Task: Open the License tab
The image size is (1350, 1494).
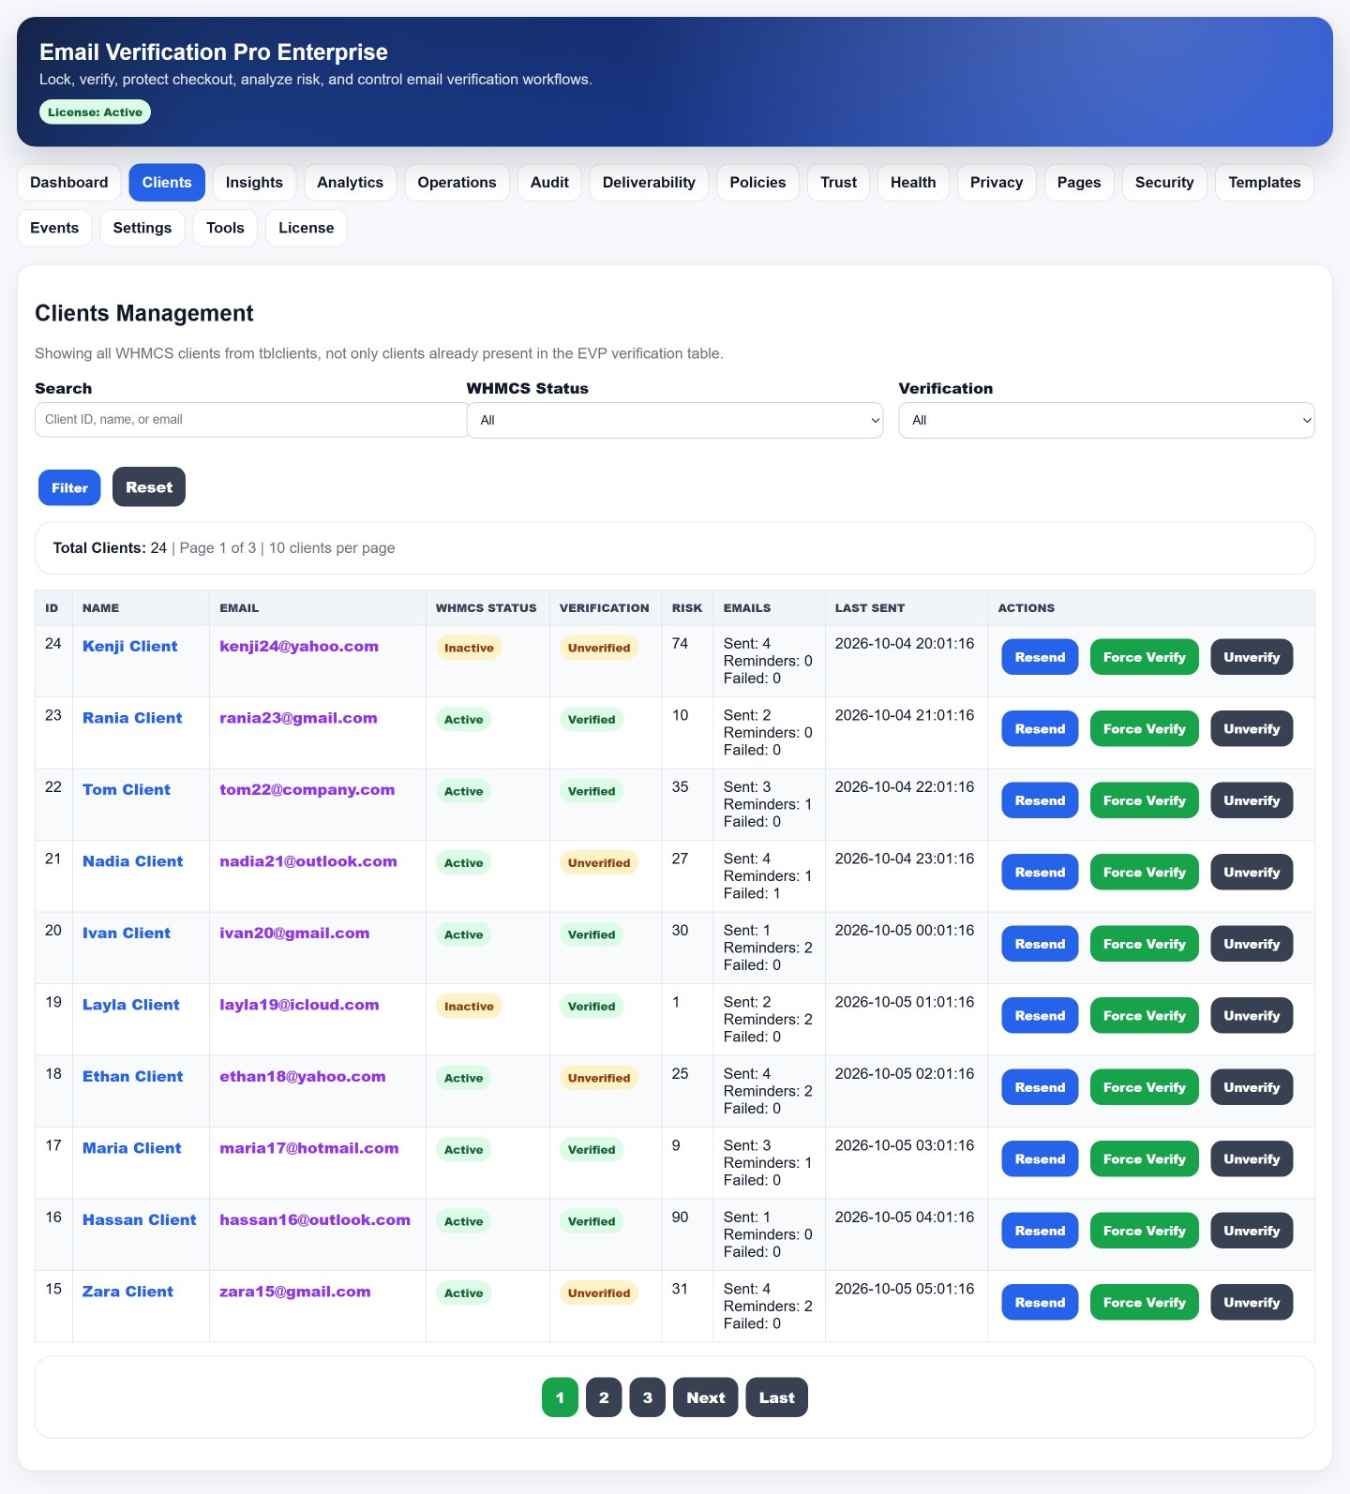Action: point(306,228)
